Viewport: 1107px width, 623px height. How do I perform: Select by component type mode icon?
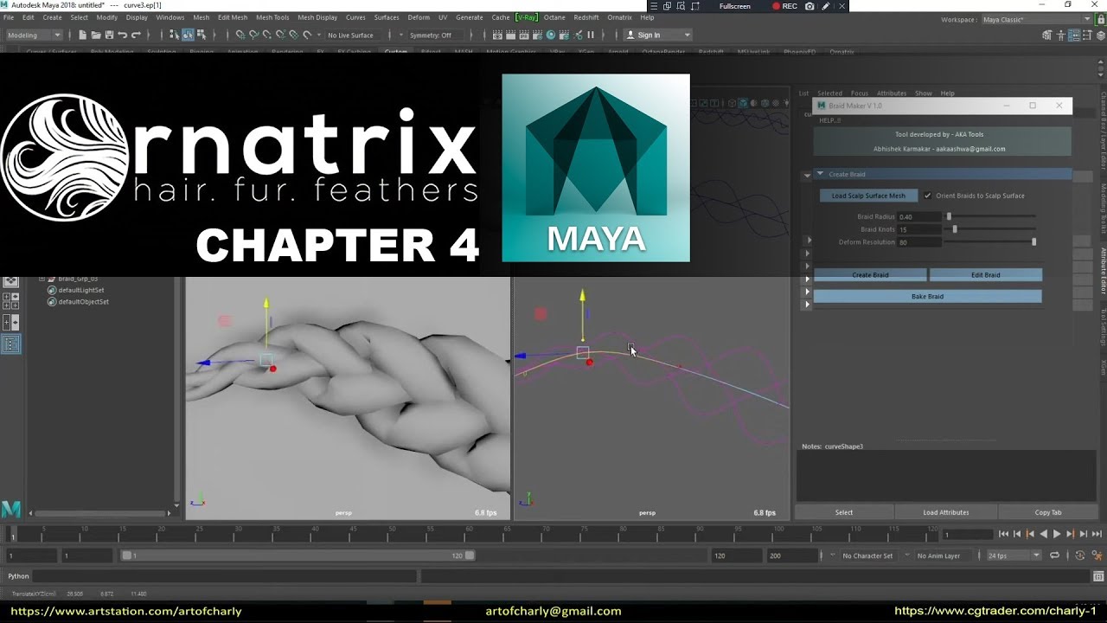pos(202,35)
